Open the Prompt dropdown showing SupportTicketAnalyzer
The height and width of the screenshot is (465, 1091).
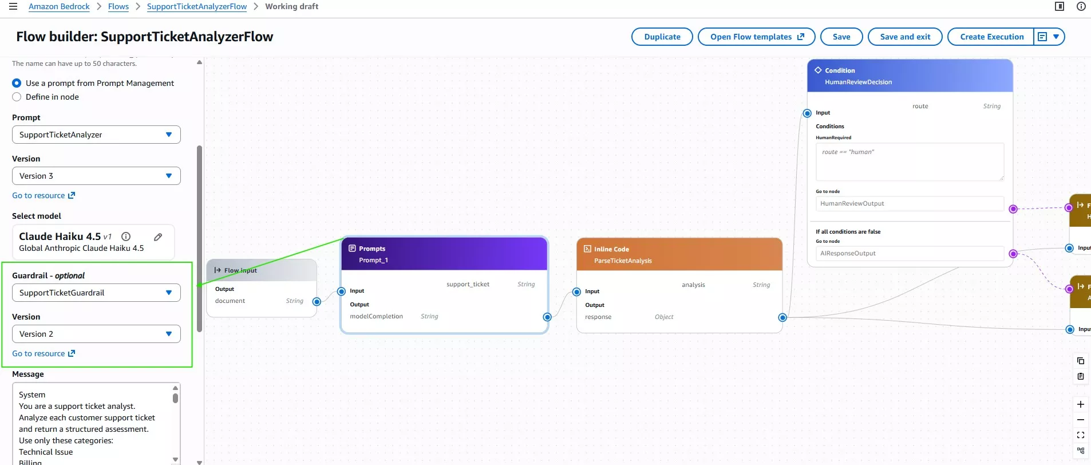point(96,135)
